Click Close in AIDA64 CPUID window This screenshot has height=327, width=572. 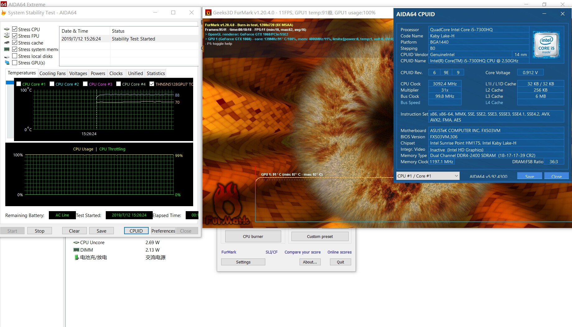point(556,176)
